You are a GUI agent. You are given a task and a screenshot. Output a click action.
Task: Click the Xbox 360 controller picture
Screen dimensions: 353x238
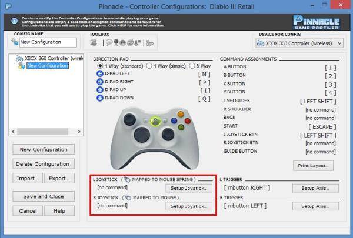(x=155, y=138)
